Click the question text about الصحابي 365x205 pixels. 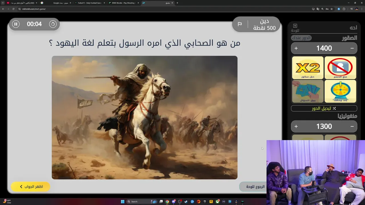[x=145, y=43]
